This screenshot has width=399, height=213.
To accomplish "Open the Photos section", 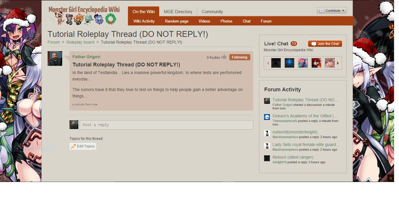I will (x=226, y=21).
